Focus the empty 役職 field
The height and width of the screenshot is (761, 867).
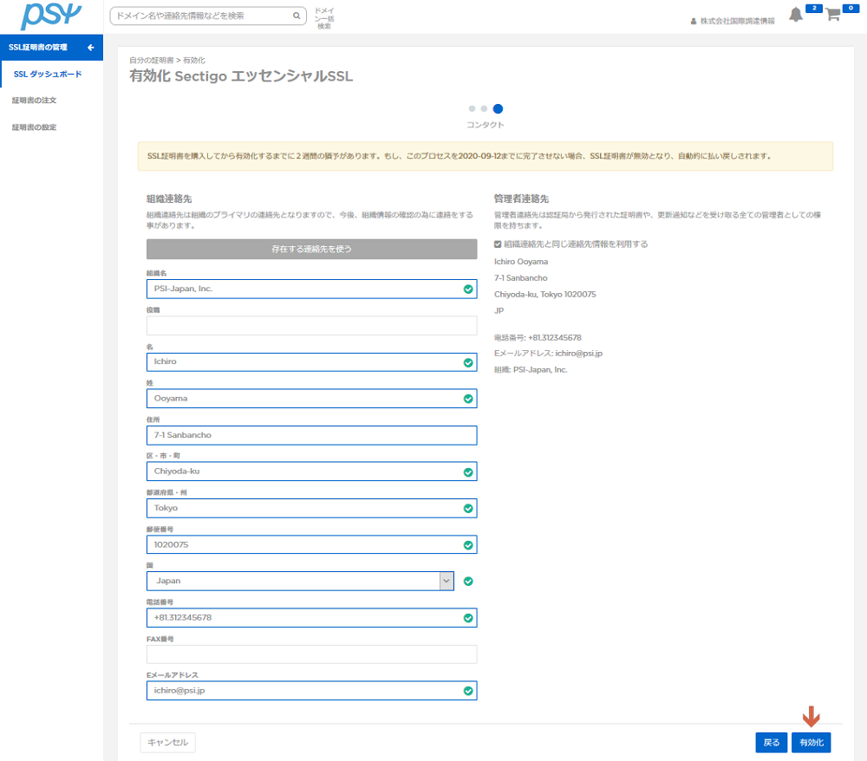pos(312,326)
